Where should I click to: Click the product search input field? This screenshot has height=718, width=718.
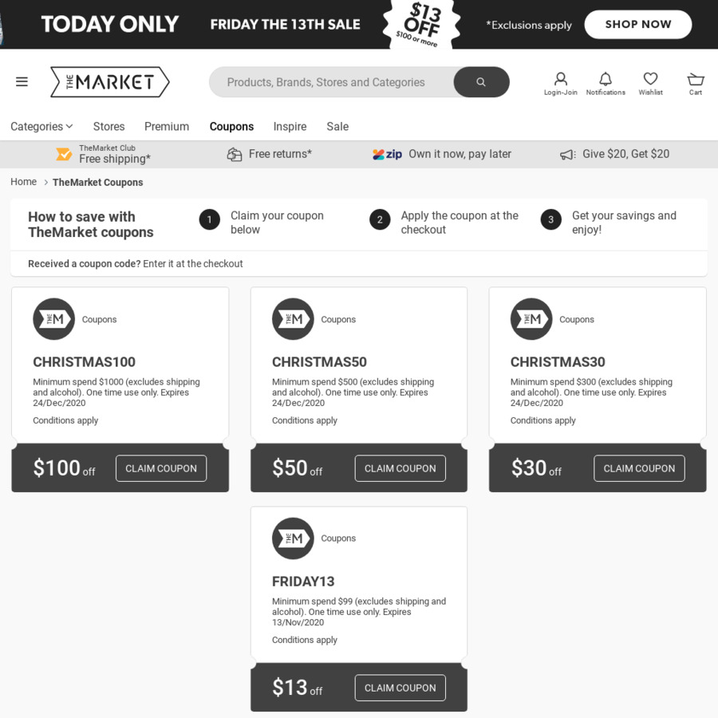pyautogui.click(x=335, y=81)
